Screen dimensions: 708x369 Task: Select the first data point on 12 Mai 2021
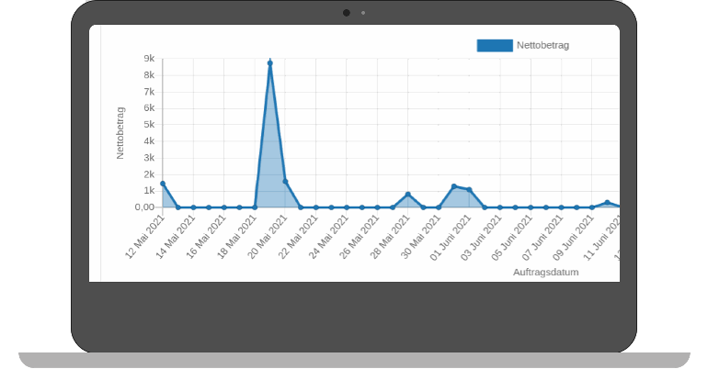(163, 184)
